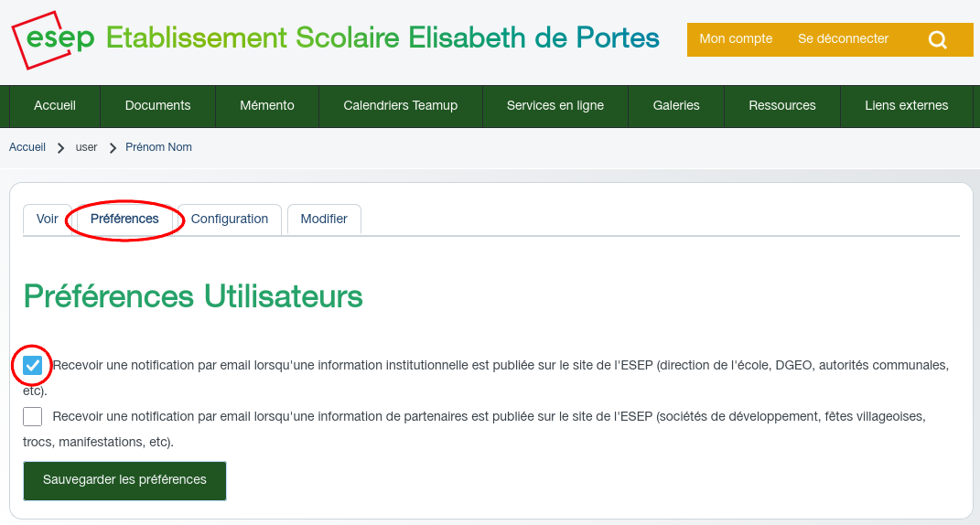Click the 'user' breadcrumb text

pos(86,147)
